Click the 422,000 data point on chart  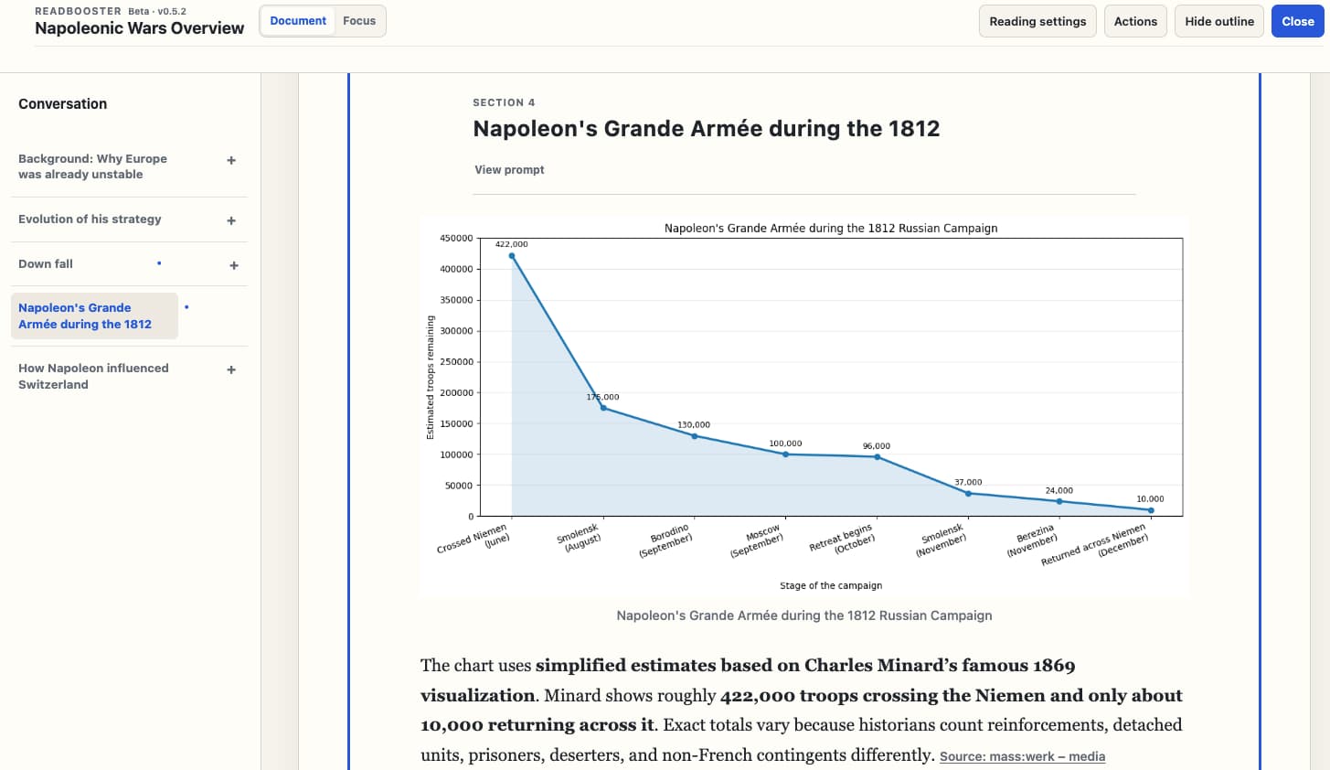coord(512,256)
